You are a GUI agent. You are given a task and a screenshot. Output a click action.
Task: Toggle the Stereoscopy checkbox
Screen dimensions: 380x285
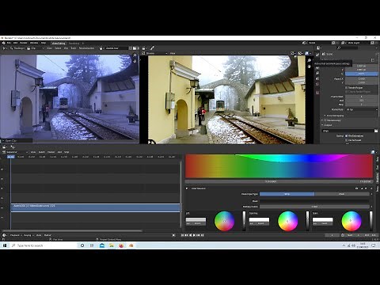click(x=325, y=120)
